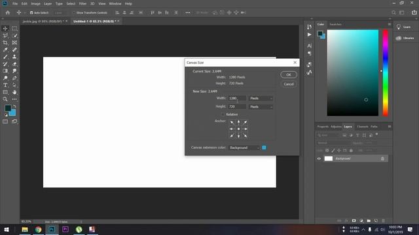Toggle Show Transform Controls checkbox
This screenshot has height=235, width=419.
tap(74, 12)
